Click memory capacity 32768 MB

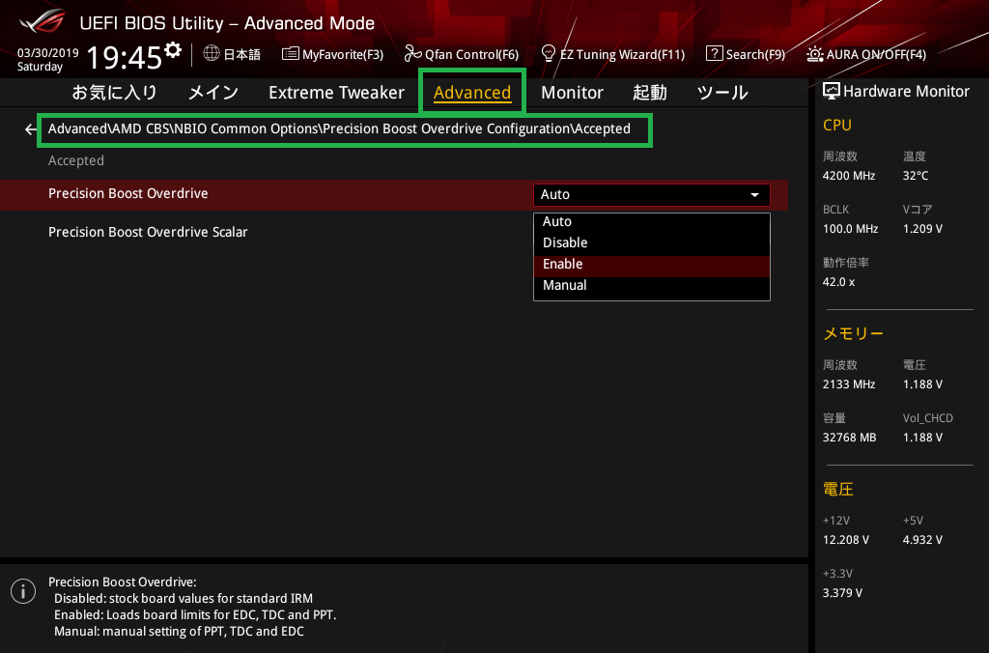click(x=849, y=438)
